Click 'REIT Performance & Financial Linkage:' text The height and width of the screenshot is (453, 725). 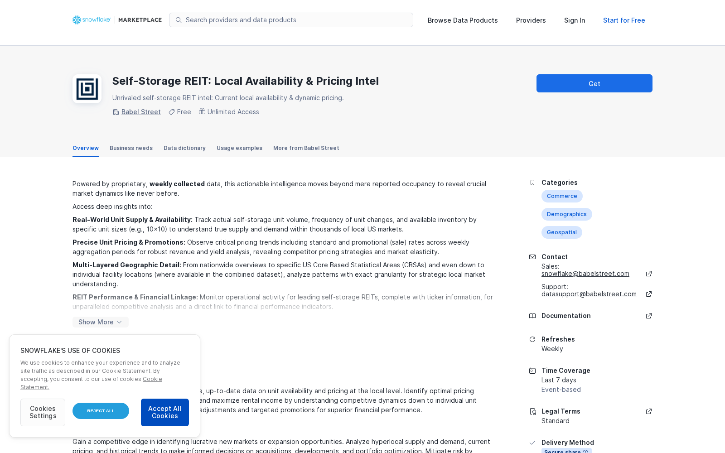[135, 297]
